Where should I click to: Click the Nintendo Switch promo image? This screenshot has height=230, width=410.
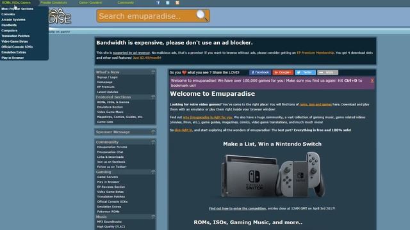(272, 174)
